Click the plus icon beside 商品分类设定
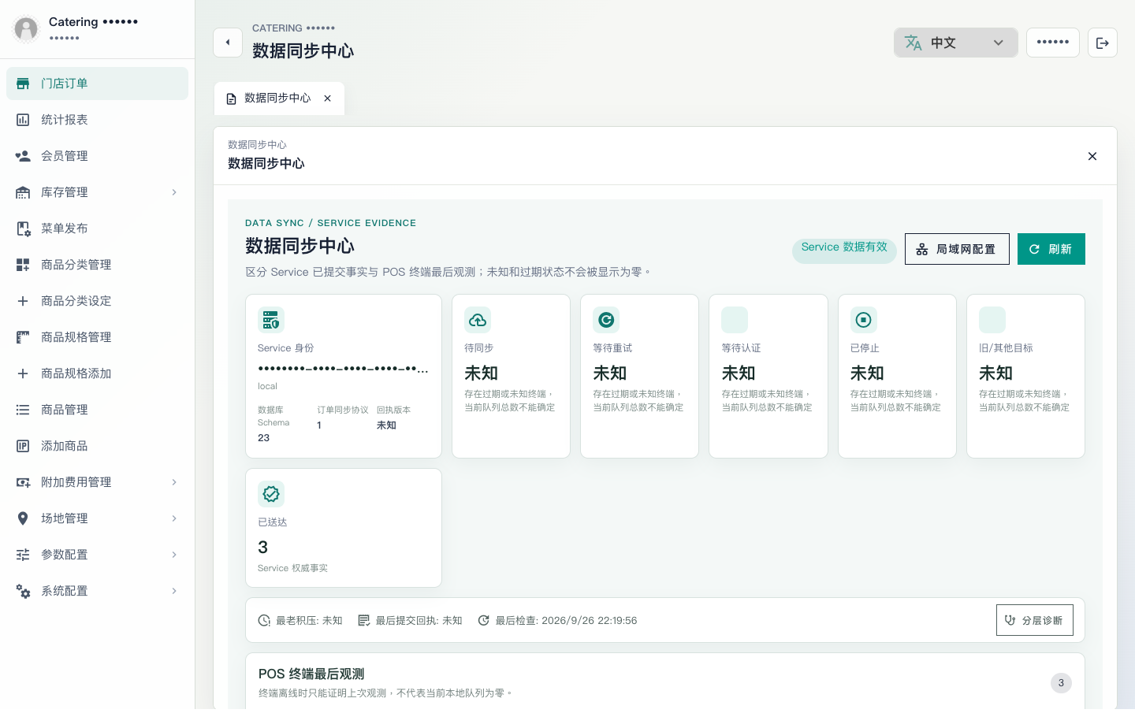The height and width of the screenshot is (728, 1135). [x=23, y=301]
